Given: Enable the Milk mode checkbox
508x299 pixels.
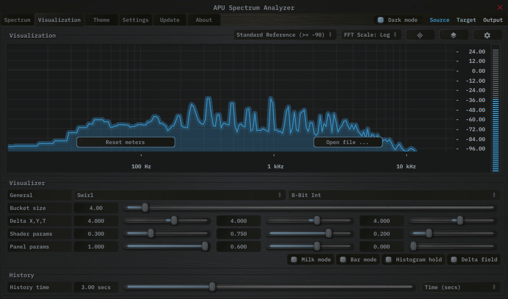Looking at the screenshot, I should pyautogui.click(x=294, y=259).
